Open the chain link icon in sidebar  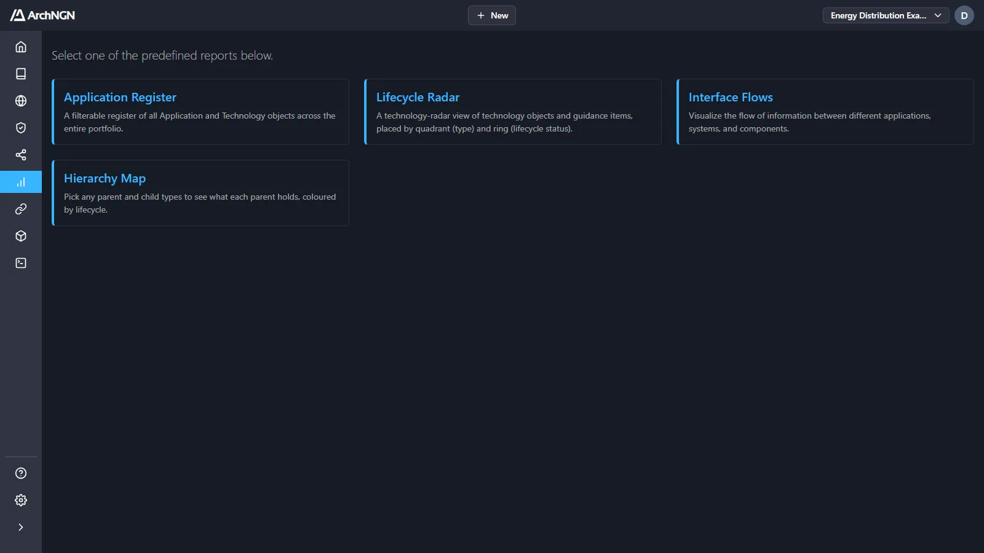click(x=21, y=209)
